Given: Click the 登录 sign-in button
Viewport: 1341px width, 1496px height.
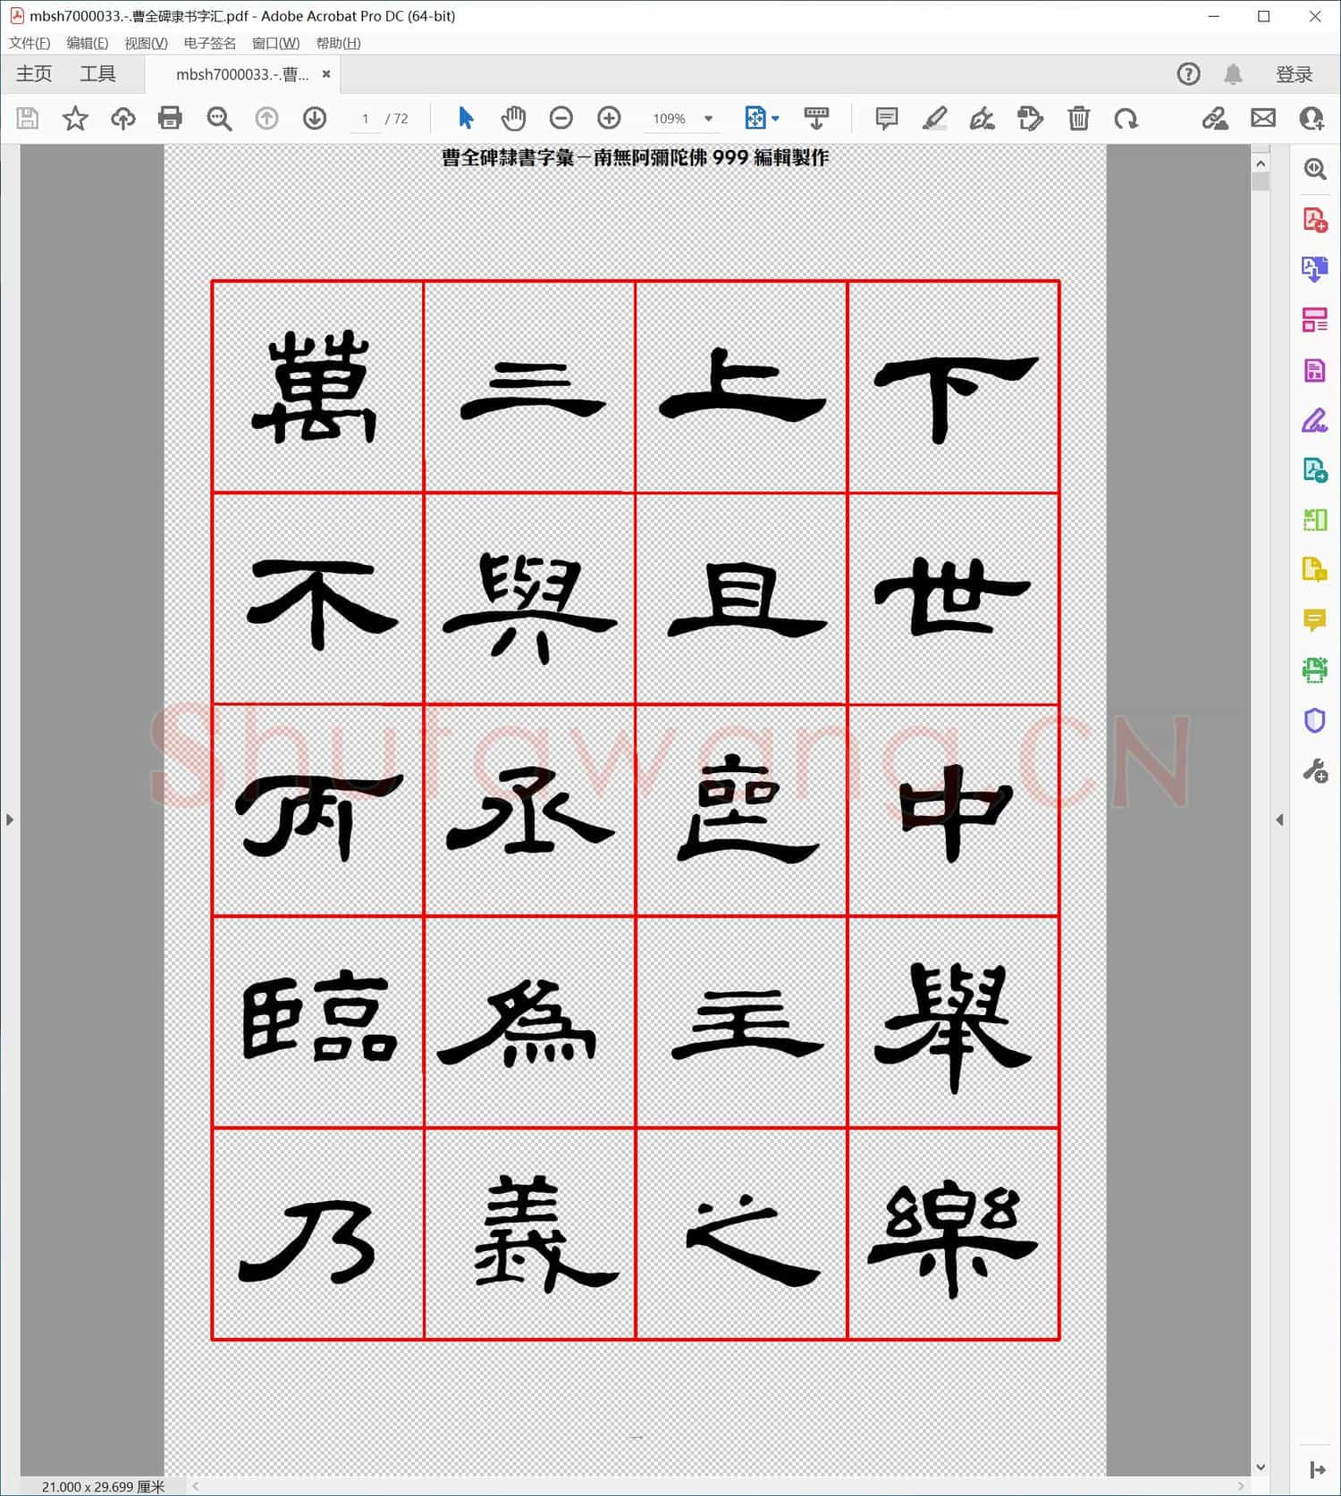Looking at the screenshot, I should pyautogui.click(x=1294, y=74).
